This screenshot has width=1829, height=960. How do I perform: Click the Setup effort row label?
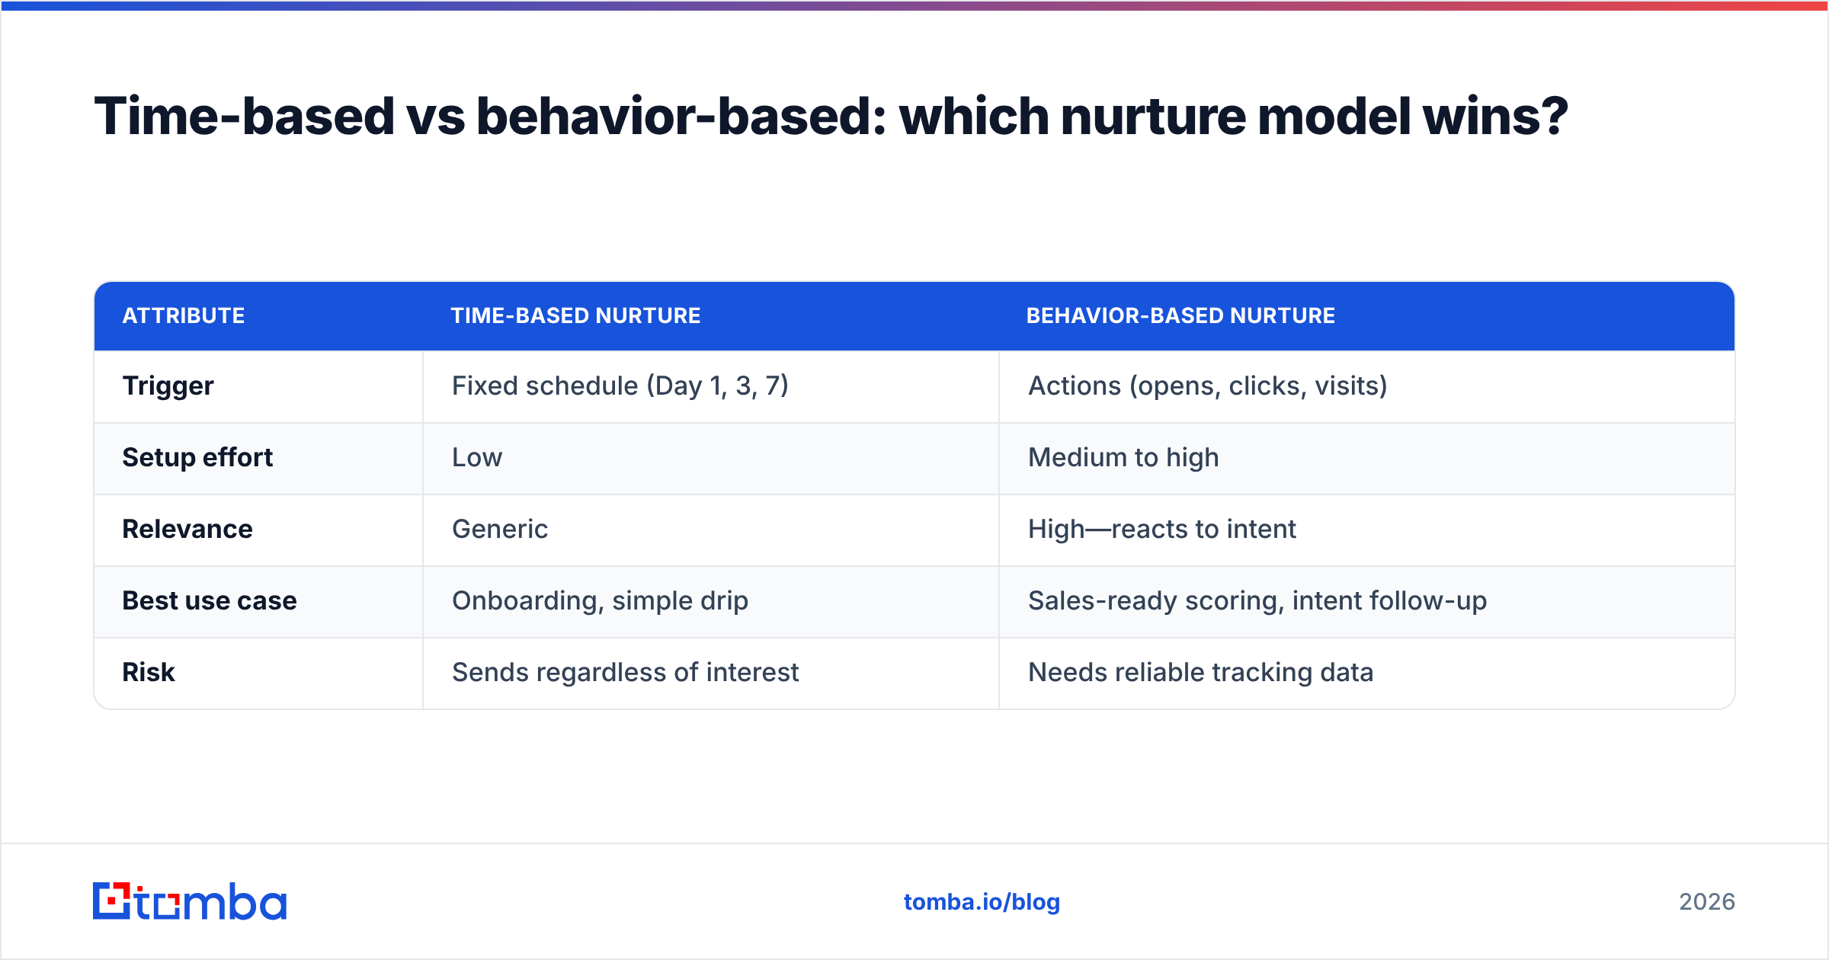(x=197, y=458)
